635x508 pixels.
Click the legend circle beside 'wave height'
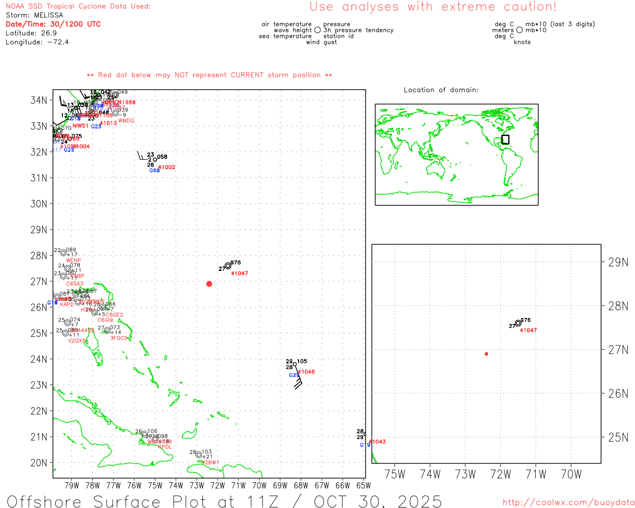pos(317,30)
